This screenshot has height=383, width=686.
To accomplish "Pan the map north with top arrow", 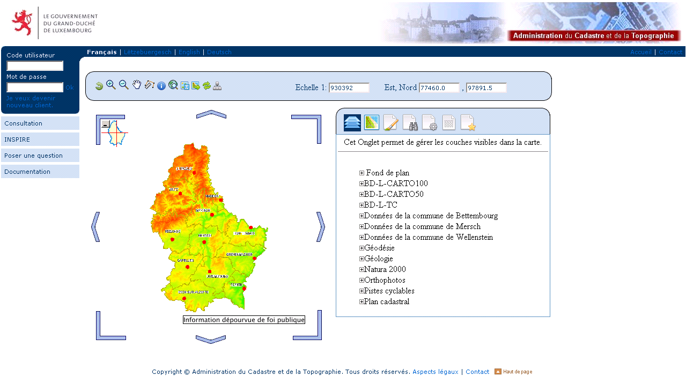I will point(211,114).
